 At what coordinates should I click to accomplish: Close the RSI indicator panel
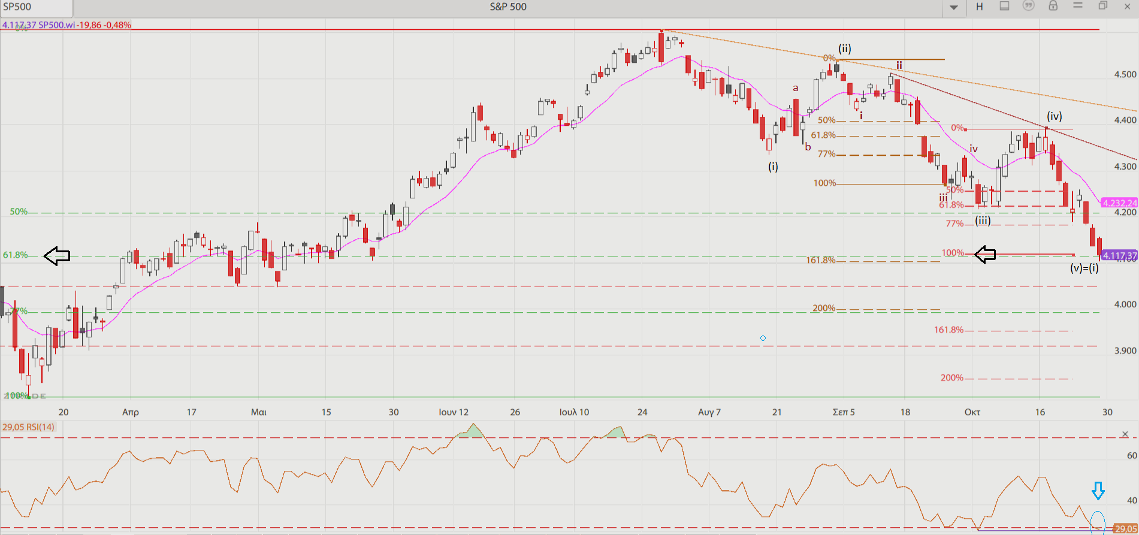1125,434
